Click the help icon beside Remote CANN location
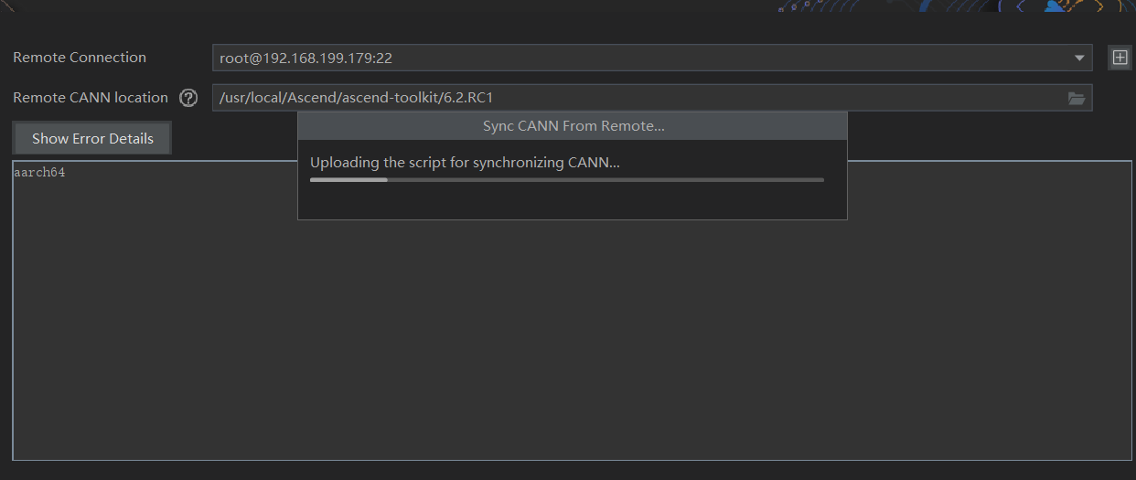Screen dimensions: 1136x480 pos(188,98)
